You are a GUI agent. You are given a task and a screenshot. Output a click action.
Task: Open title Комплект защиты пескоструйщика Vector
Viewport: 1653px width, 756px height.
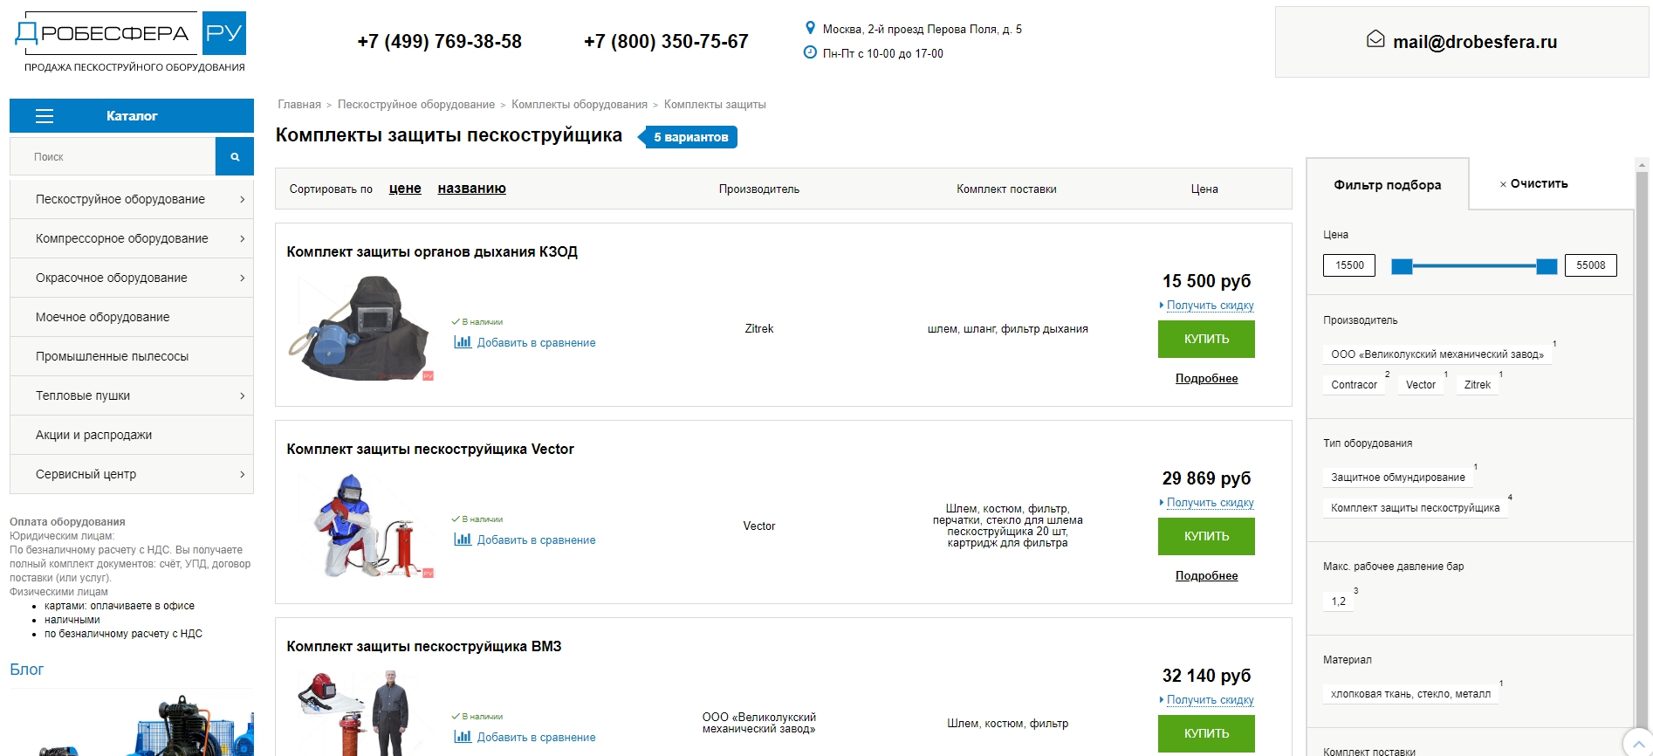point(430,449)
